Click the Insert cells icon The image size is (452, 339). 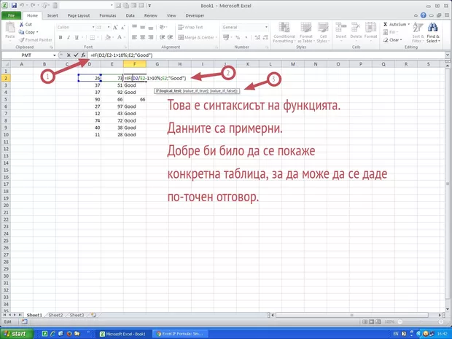(x=341, y=28)
